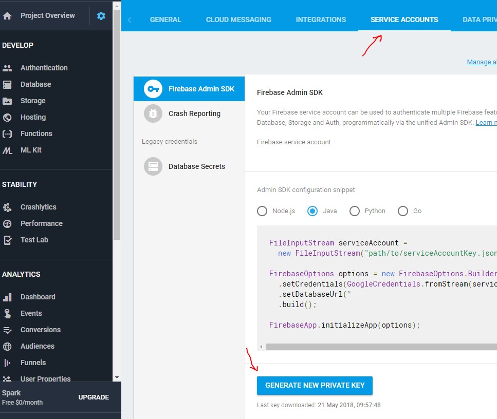Click sidebar scrollbar up arrow

[x=117, y=6]
